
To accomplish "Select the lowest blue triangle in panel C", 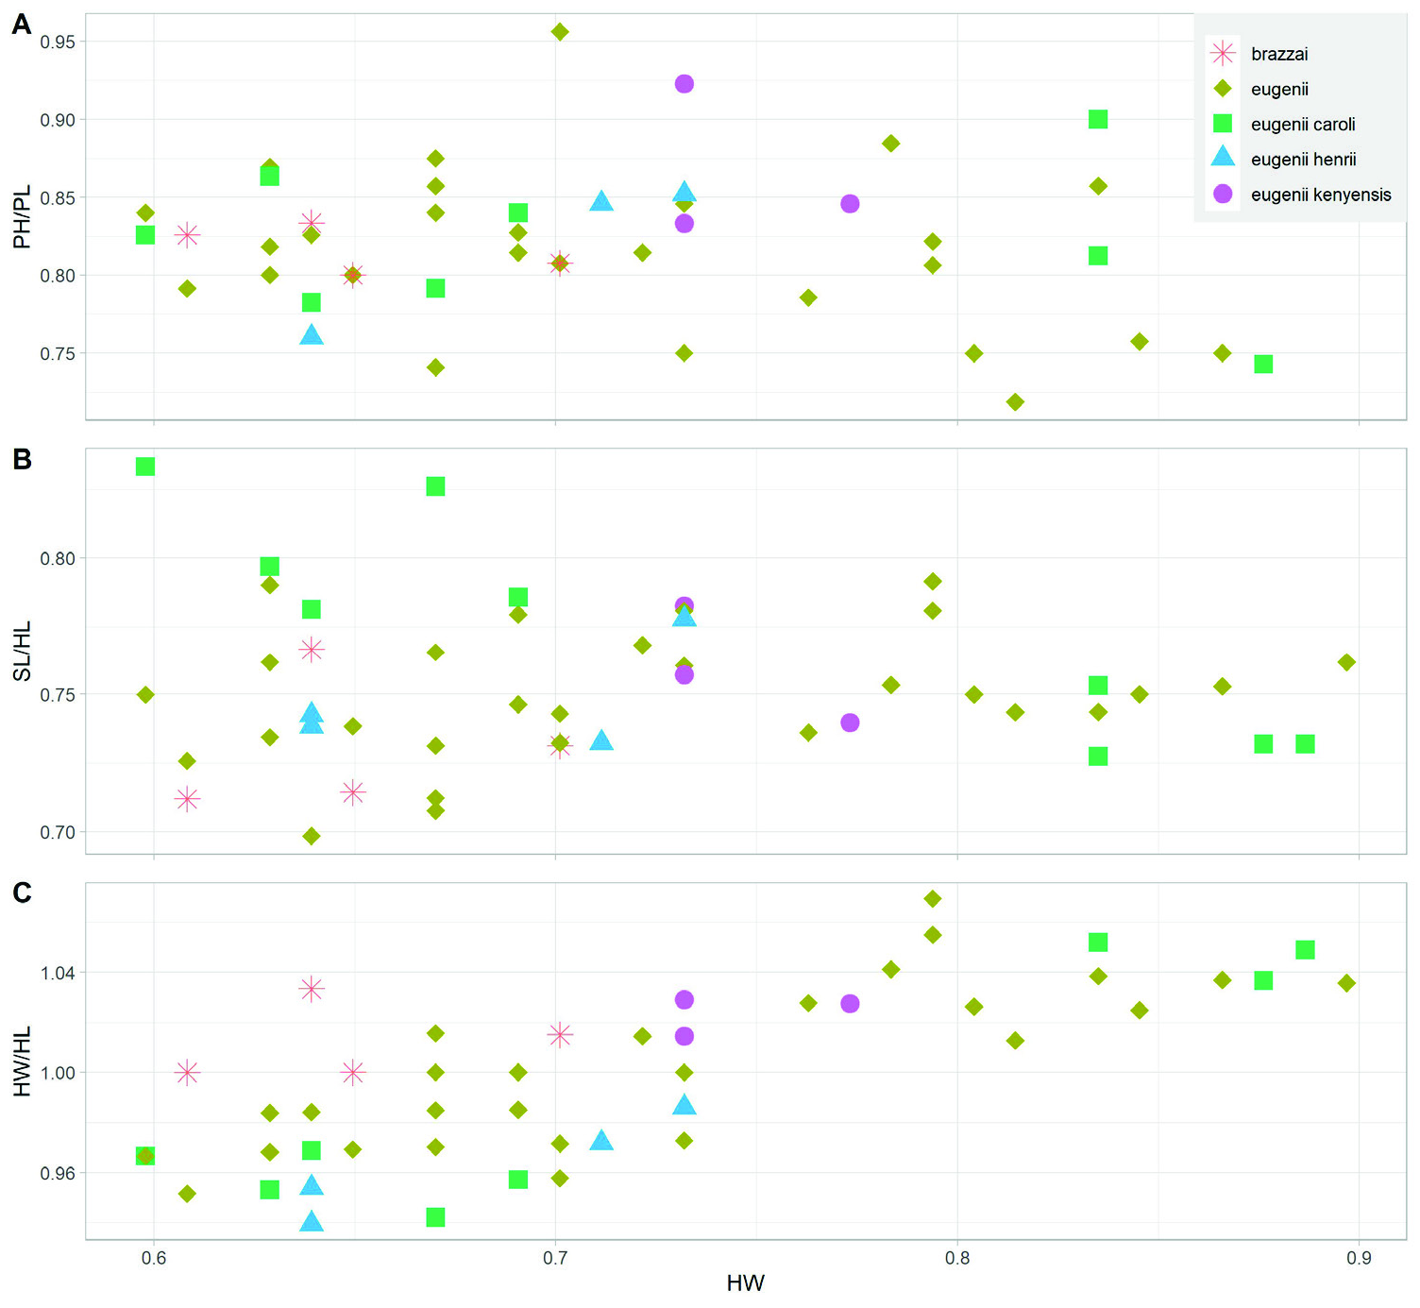I will [x=312, y=1221].
